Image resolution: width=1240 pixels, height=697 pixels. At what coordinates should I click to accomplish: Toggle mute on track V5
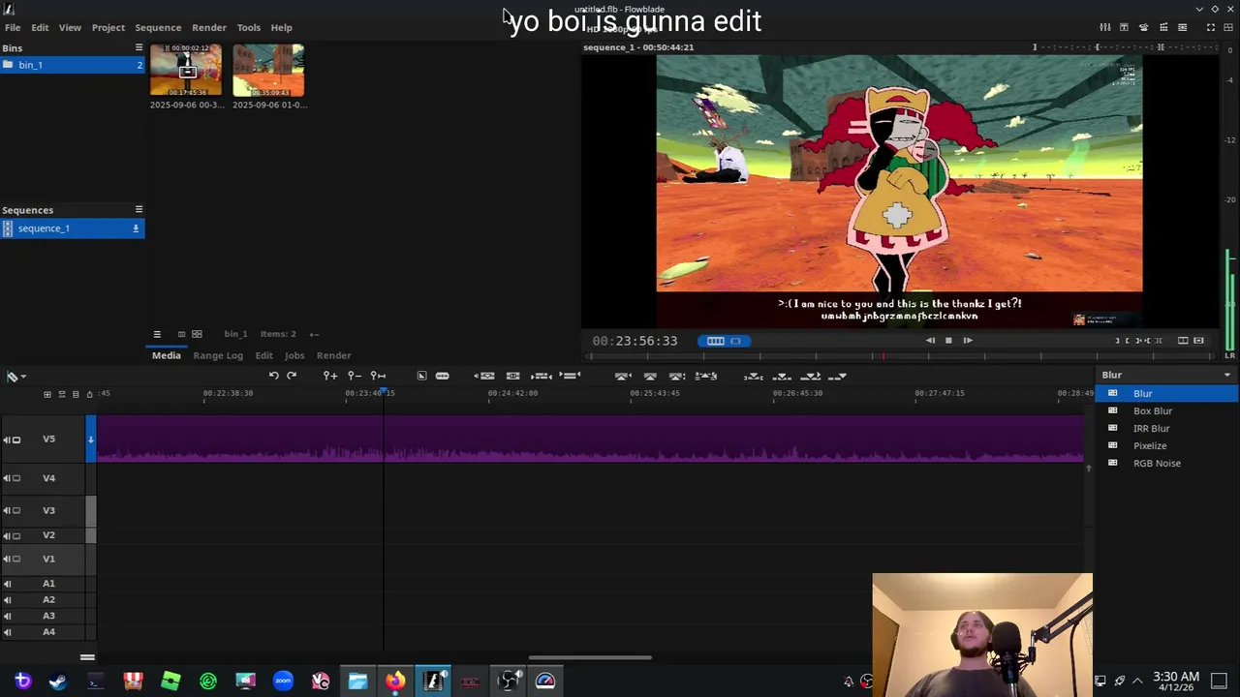[x=7, y=439]
